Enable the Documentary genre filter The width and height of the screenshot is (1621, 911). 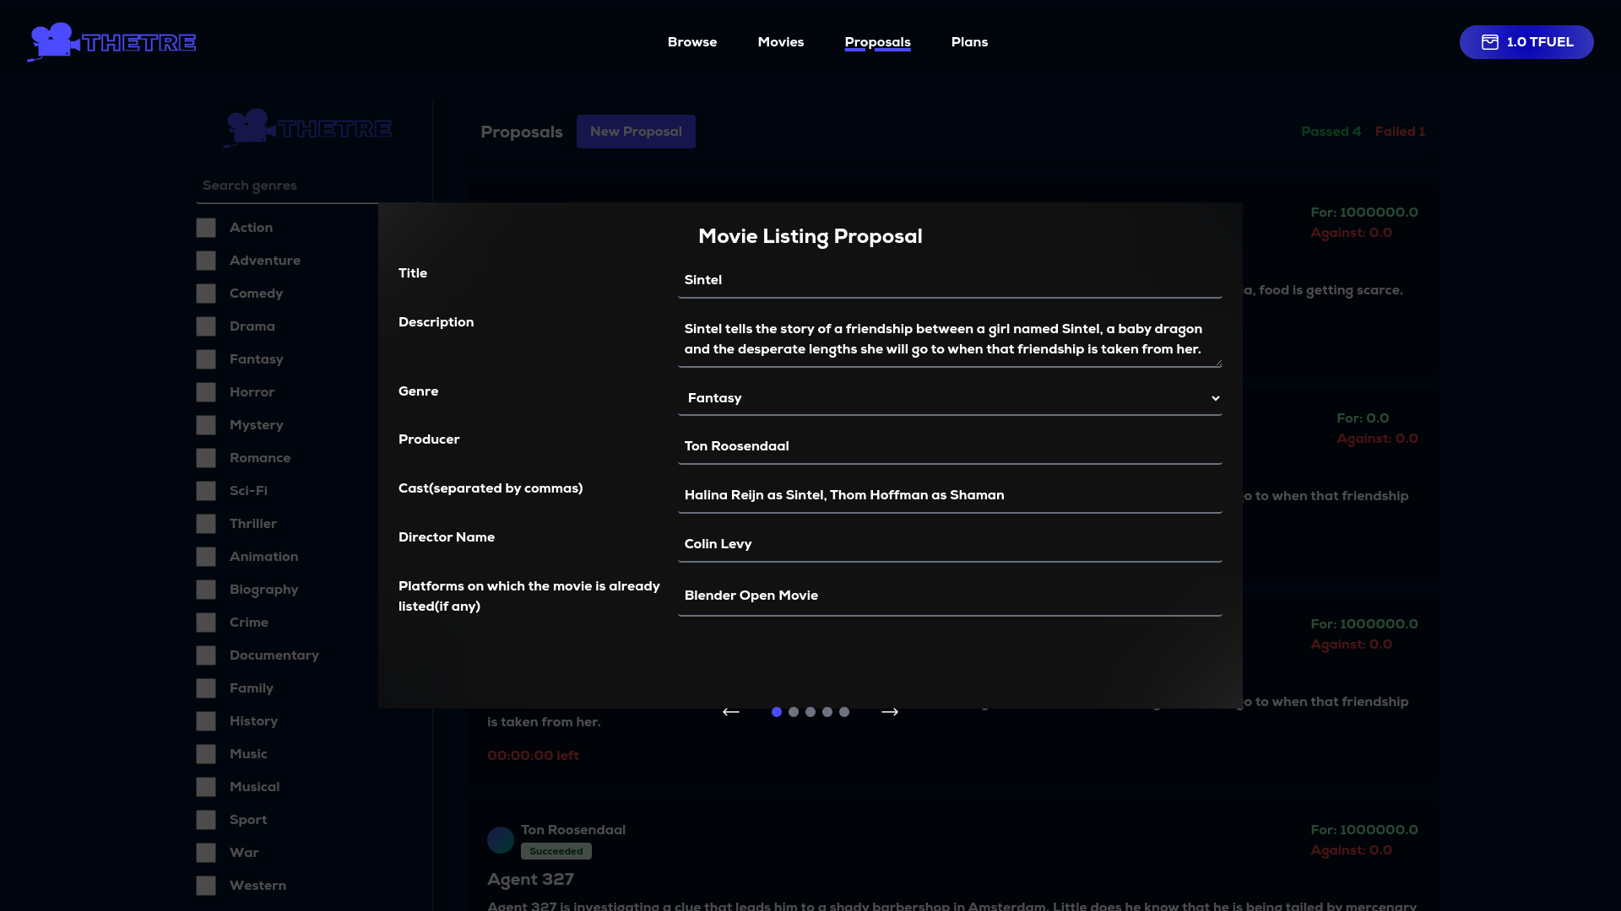(x=206, y=655)
